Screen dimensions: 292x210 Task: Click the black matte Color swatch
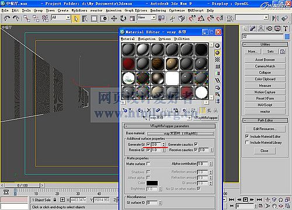click(x=152, y=183)
